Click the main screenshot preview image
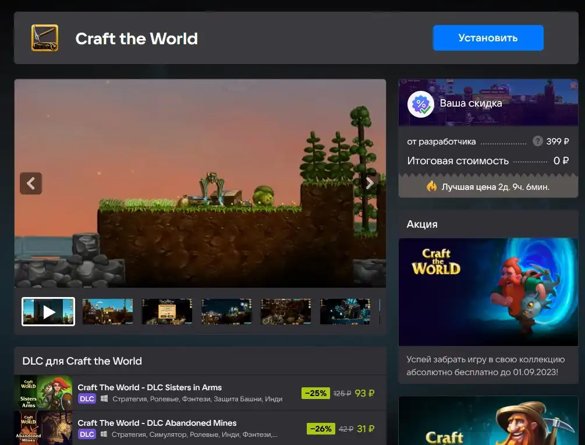Screen dimensions: 585x445 (200, 183)
